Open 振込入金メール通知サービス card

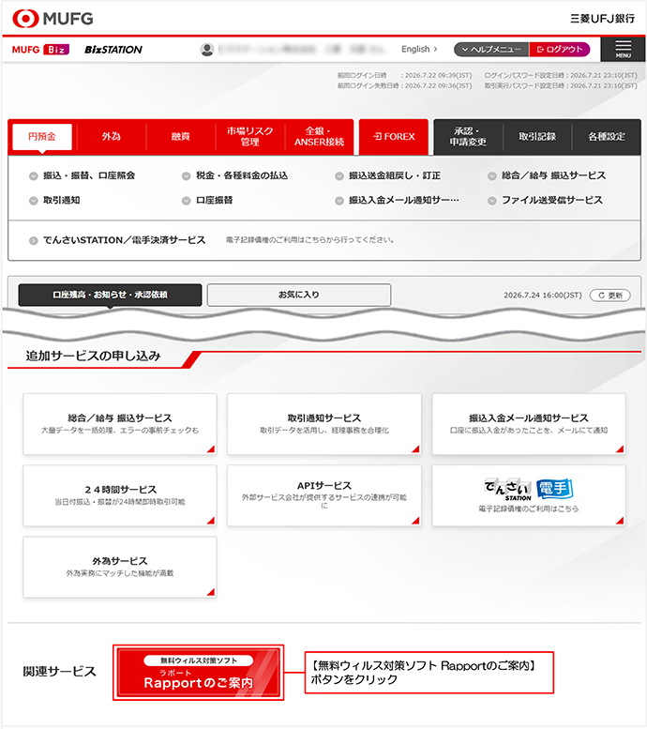tap(529, 424)
